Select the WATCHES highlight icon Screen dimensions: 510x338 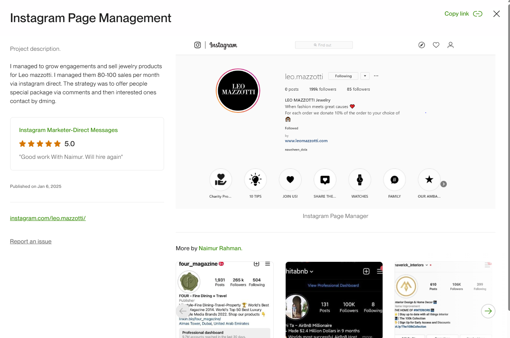360,180
